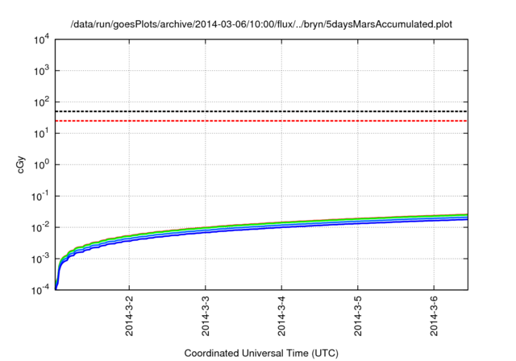Click the red dashed threshold line
Screen dimensions: 516x361
[261, 121]
